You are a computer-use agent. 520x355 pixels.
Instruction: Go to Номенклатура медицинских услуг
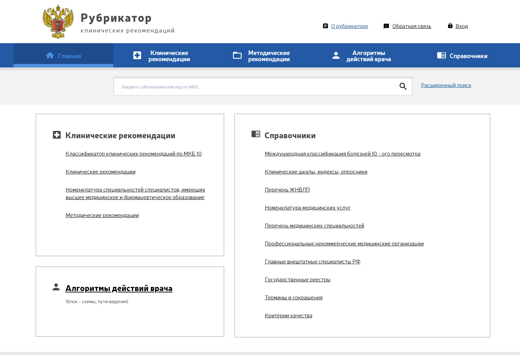click(x=308, y=208)
